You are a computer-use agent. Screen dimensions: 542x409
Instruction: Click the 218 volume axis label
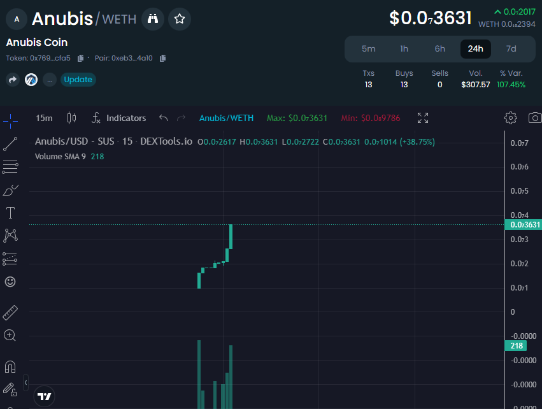click(x=516, y=346)
